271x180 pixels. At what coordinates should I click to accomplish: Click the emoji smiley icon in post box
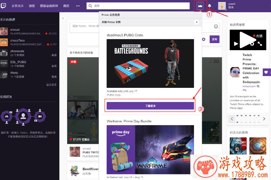(x=216, y=26)
